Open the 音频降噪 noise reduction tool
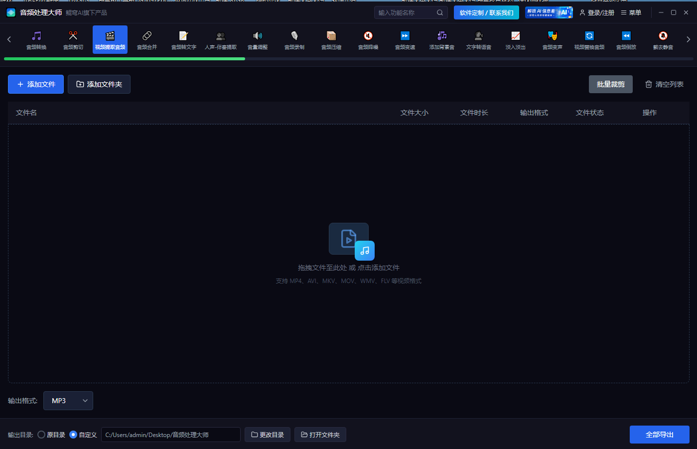This screenshot has height=449, width=697. coord(368,40)
